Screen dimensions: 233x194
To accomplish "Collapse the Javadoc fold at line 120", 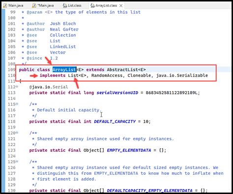I will 17,132.
